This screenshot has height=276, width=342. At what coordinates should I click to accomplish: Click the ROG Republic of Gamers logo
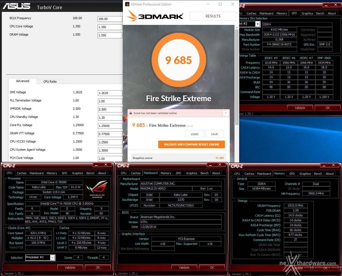point(97,189)
